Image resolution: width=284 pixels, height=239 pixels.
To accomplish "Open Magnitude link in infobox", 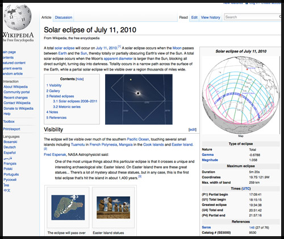I will (x=210, y=160).
